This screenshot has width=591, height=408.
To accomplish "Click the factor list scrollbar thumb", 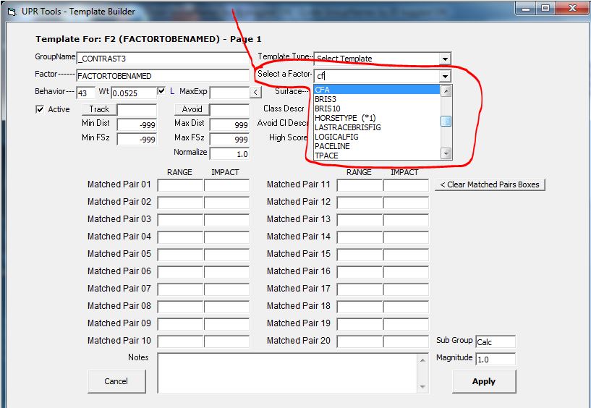I will [446, 121].
